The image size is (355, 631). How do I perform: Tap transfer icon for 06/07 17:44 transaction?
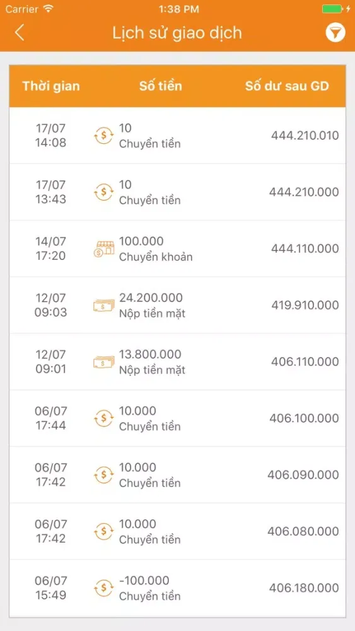(x=104, y=418)
